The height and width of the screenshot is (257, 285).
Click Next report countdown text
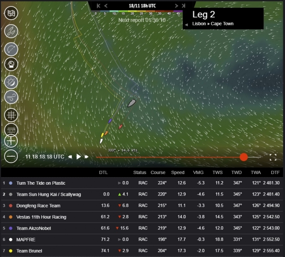(x=142, y=20)
